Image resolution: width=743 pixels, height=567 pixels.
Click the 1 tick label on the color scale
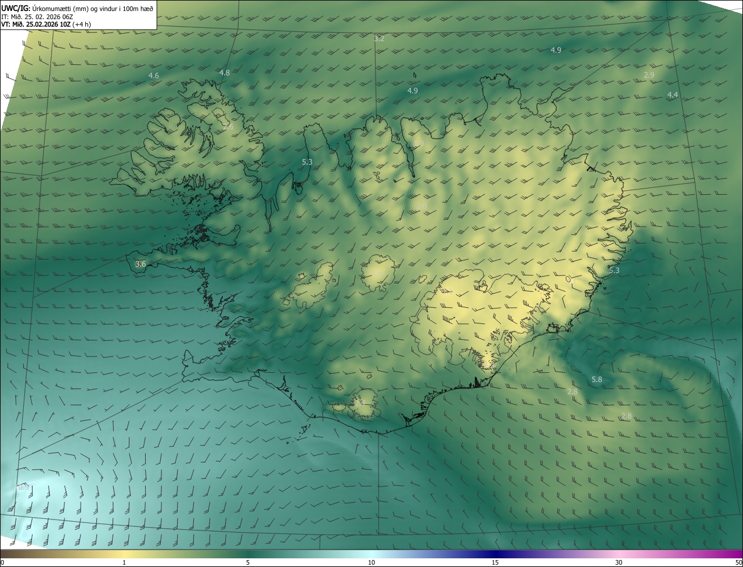click(x=124, y=562)
